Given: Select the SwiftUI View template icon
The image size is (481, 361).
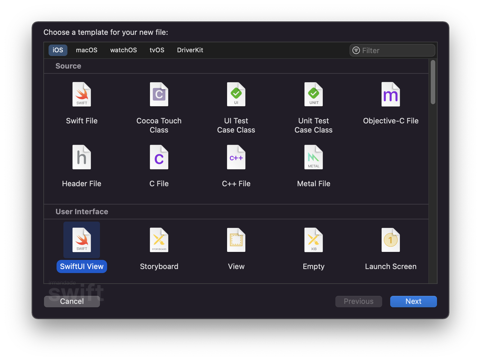Looking at the screenshot, I should pyautogui.click(x=82, y=240).
